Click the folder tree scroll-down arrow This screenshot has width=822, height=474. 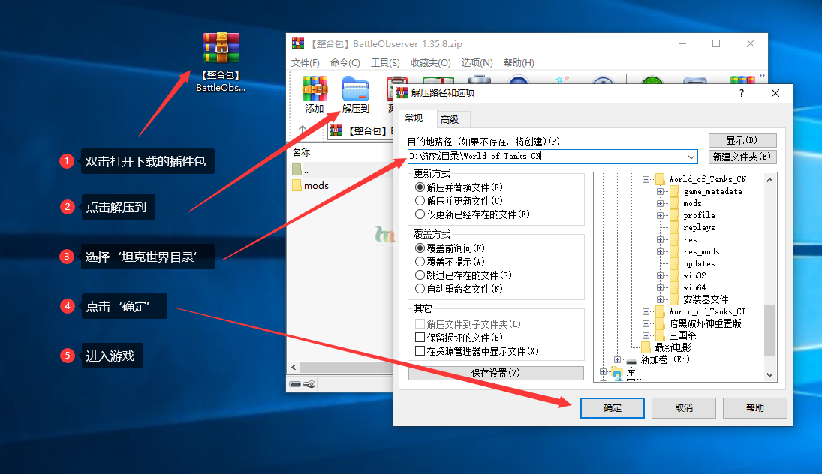(x=769, y=375)
